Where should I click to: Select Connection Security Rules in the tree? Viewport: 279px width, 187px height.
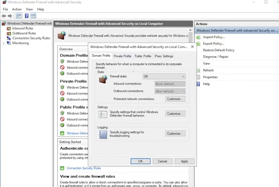coord(31,38)
